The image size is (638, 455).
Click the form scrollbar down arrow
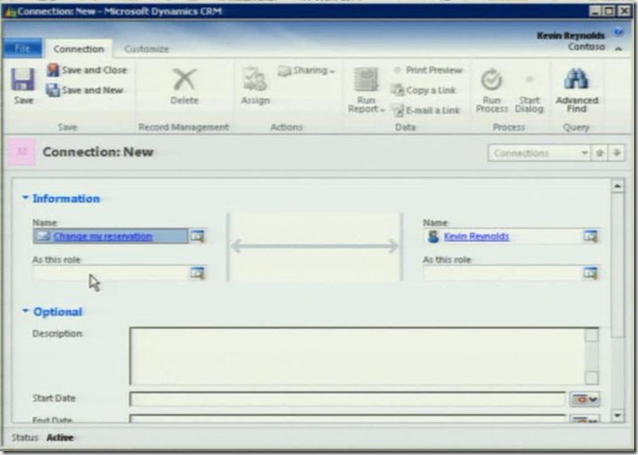[x=617, y=415]
